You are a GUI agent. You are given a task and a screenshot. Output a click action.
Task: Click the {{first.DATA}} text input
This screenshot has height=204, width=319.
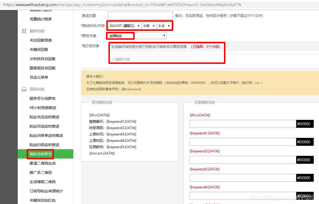click(243, 124)
